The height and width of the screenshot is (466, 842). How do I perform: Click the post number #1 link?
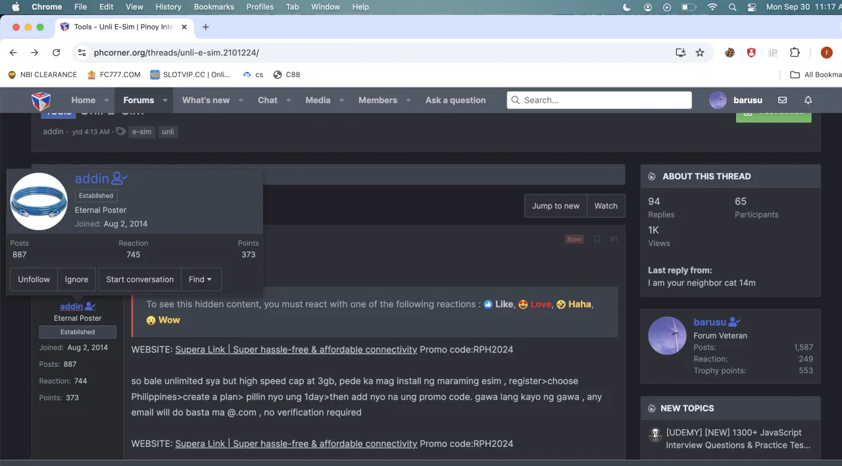pos(613,239)
